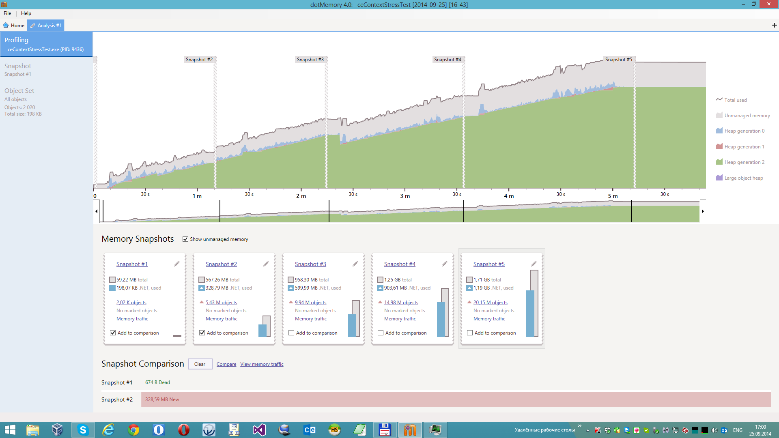Click the 328,59 MB New comparison bar
This screenshot has height=438, width=779.
[x=456, y=399]
